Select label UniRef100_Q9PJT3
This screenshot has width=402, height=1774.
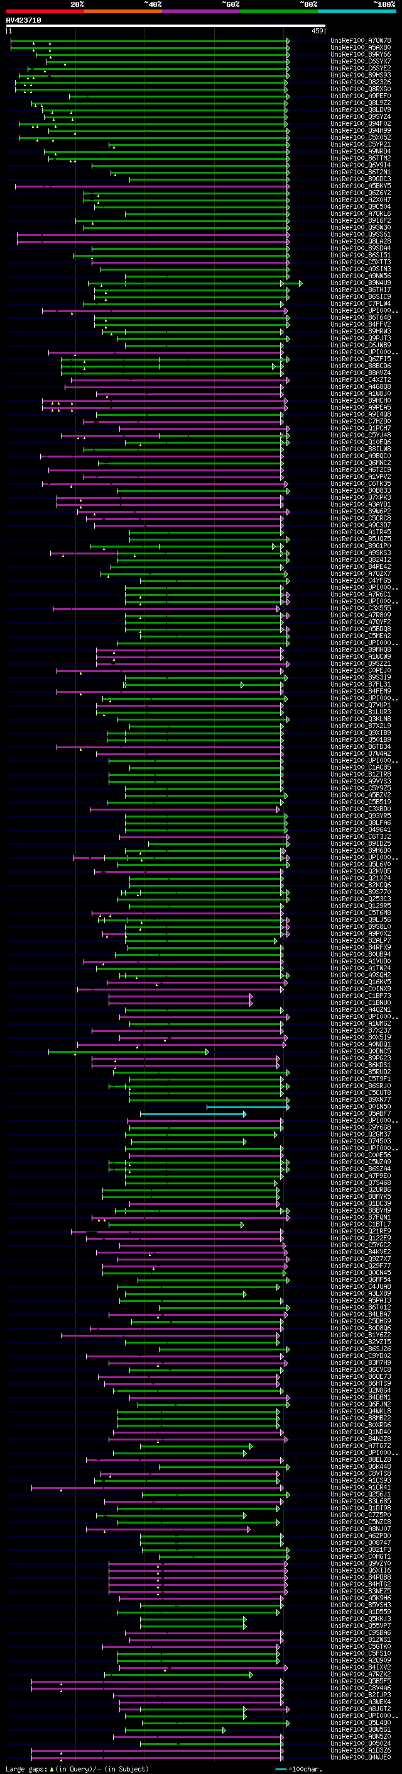tap(361, 338)
